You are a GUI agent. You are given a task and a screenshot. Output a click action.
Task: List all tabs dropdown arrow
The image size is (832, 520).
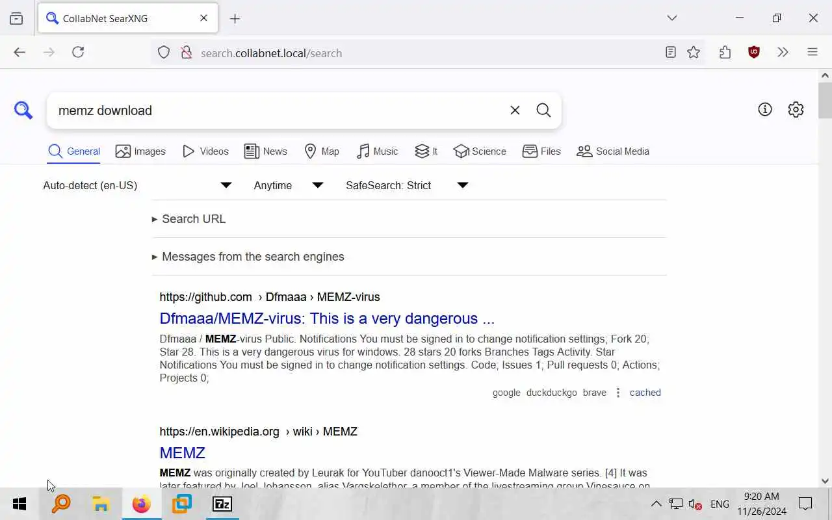672,18
